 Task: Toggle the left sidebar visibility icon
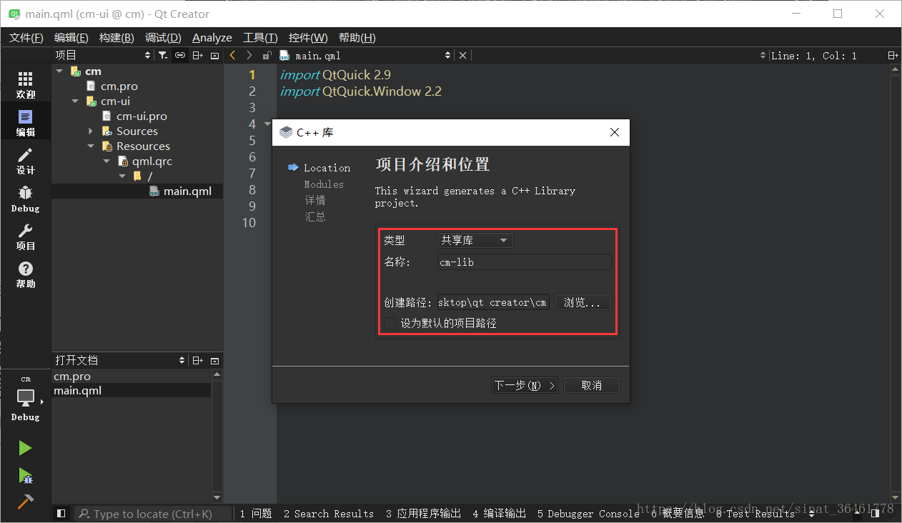[61, 513]
